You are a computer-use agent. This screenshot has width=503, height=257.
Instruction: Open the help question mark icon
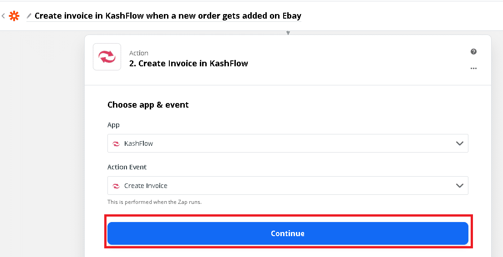[473, 52]
